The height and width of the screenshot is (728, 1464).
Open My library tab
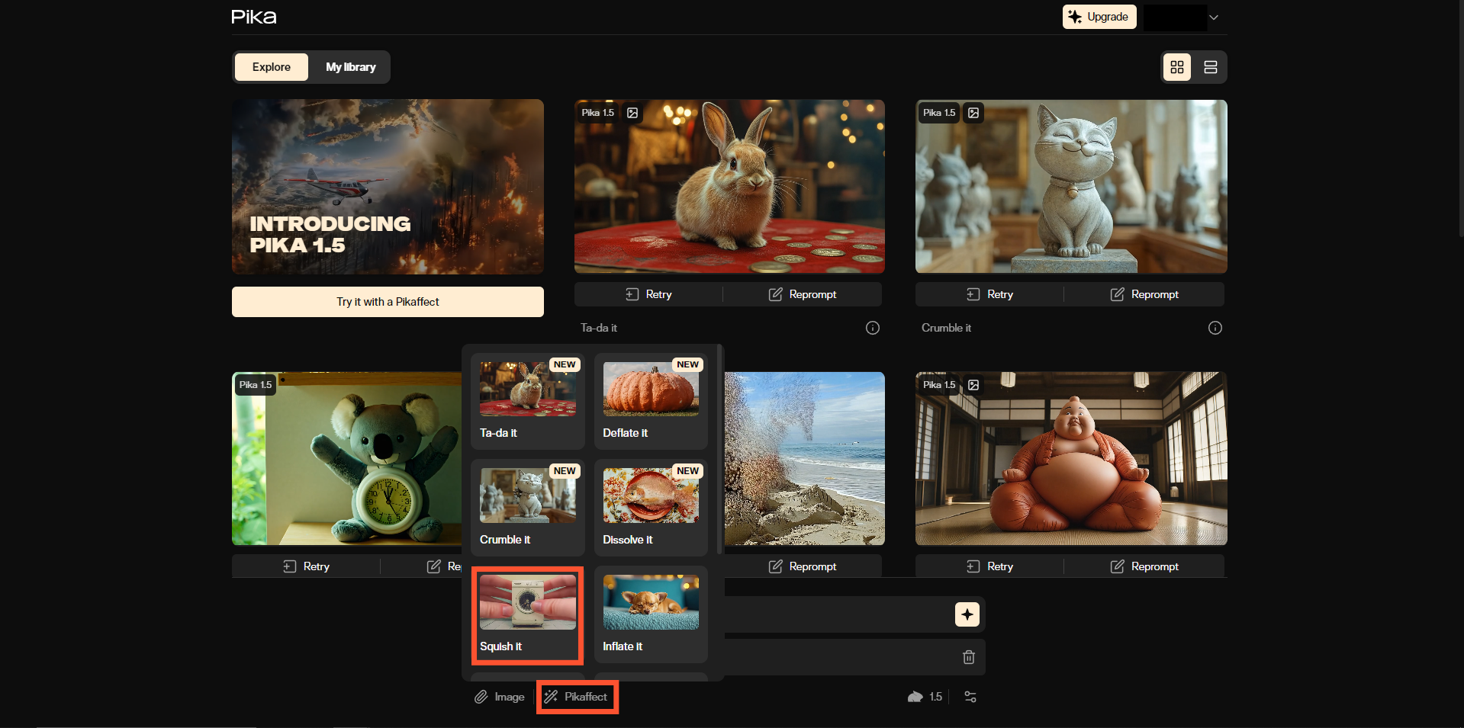coord(350,67)
